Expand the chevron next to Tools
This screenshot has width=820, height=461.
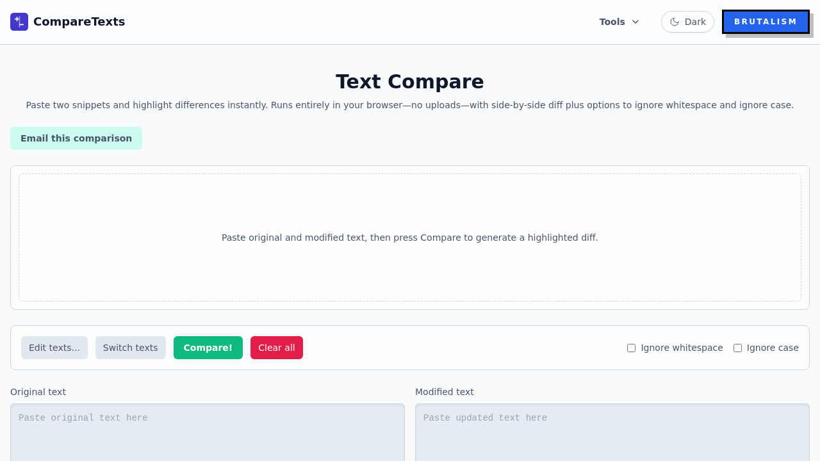click(x=635, y=22)
